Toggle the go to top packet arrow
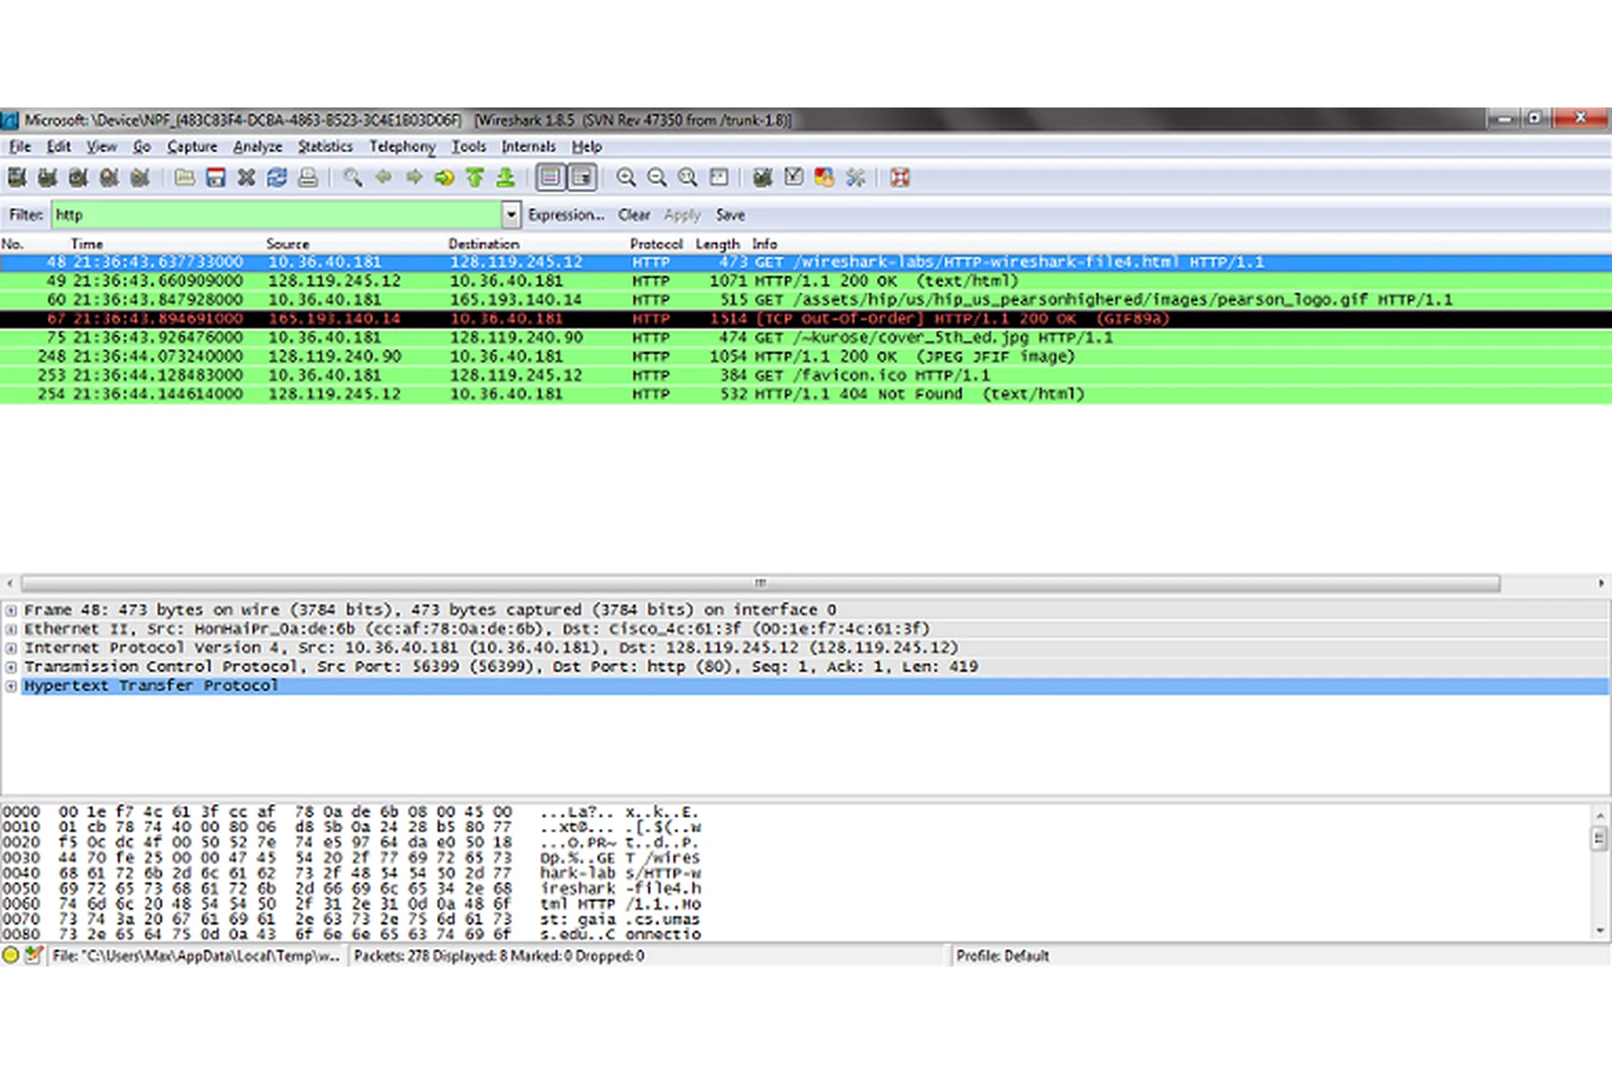1612x1075 pixels. coord(474,177)
